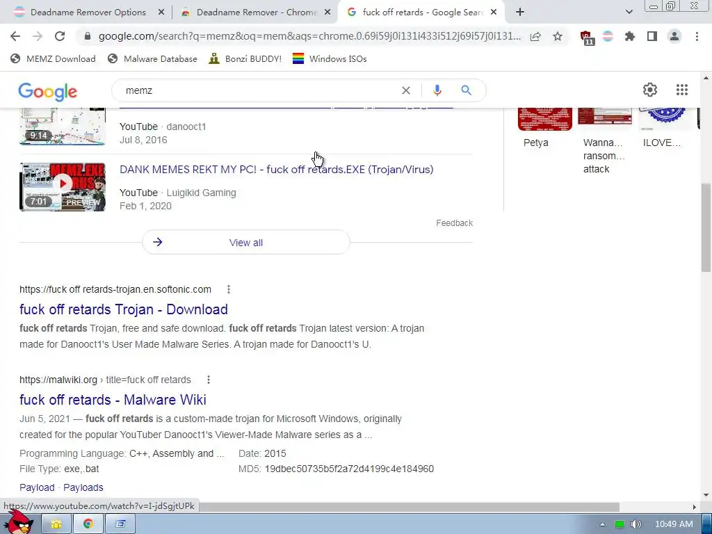Open the green network tray icon
The height and width of the screenshot is (534, 712).
620,524
